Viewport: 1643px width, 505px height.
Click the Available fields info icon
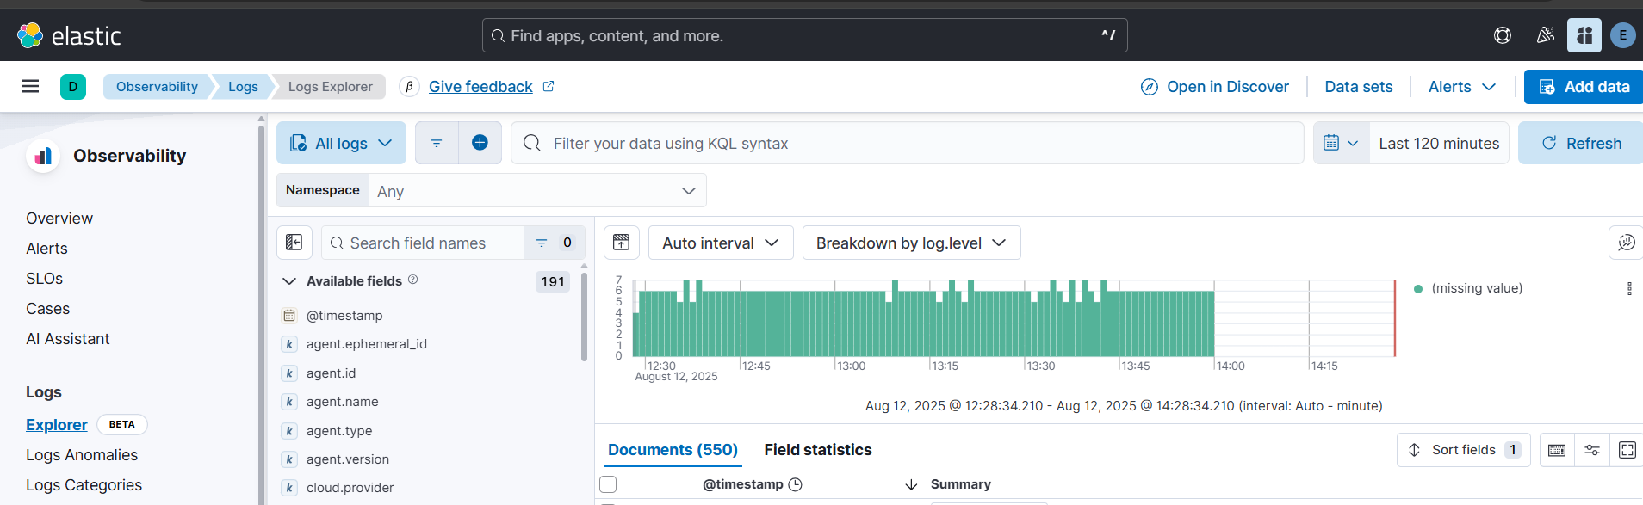point(413,280)
